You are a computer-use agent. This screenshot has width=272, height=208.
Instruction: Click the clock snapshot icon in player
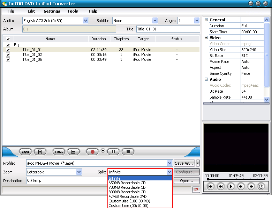[x=261, y=187]
